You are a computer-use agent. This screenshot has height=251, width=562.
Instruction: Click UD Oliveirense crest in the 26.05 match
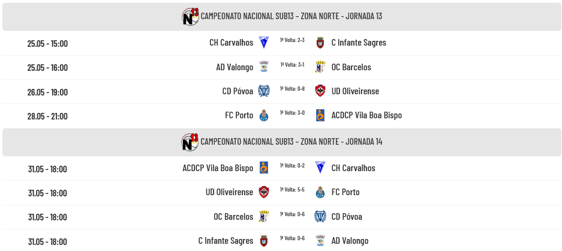click(320, 91)
